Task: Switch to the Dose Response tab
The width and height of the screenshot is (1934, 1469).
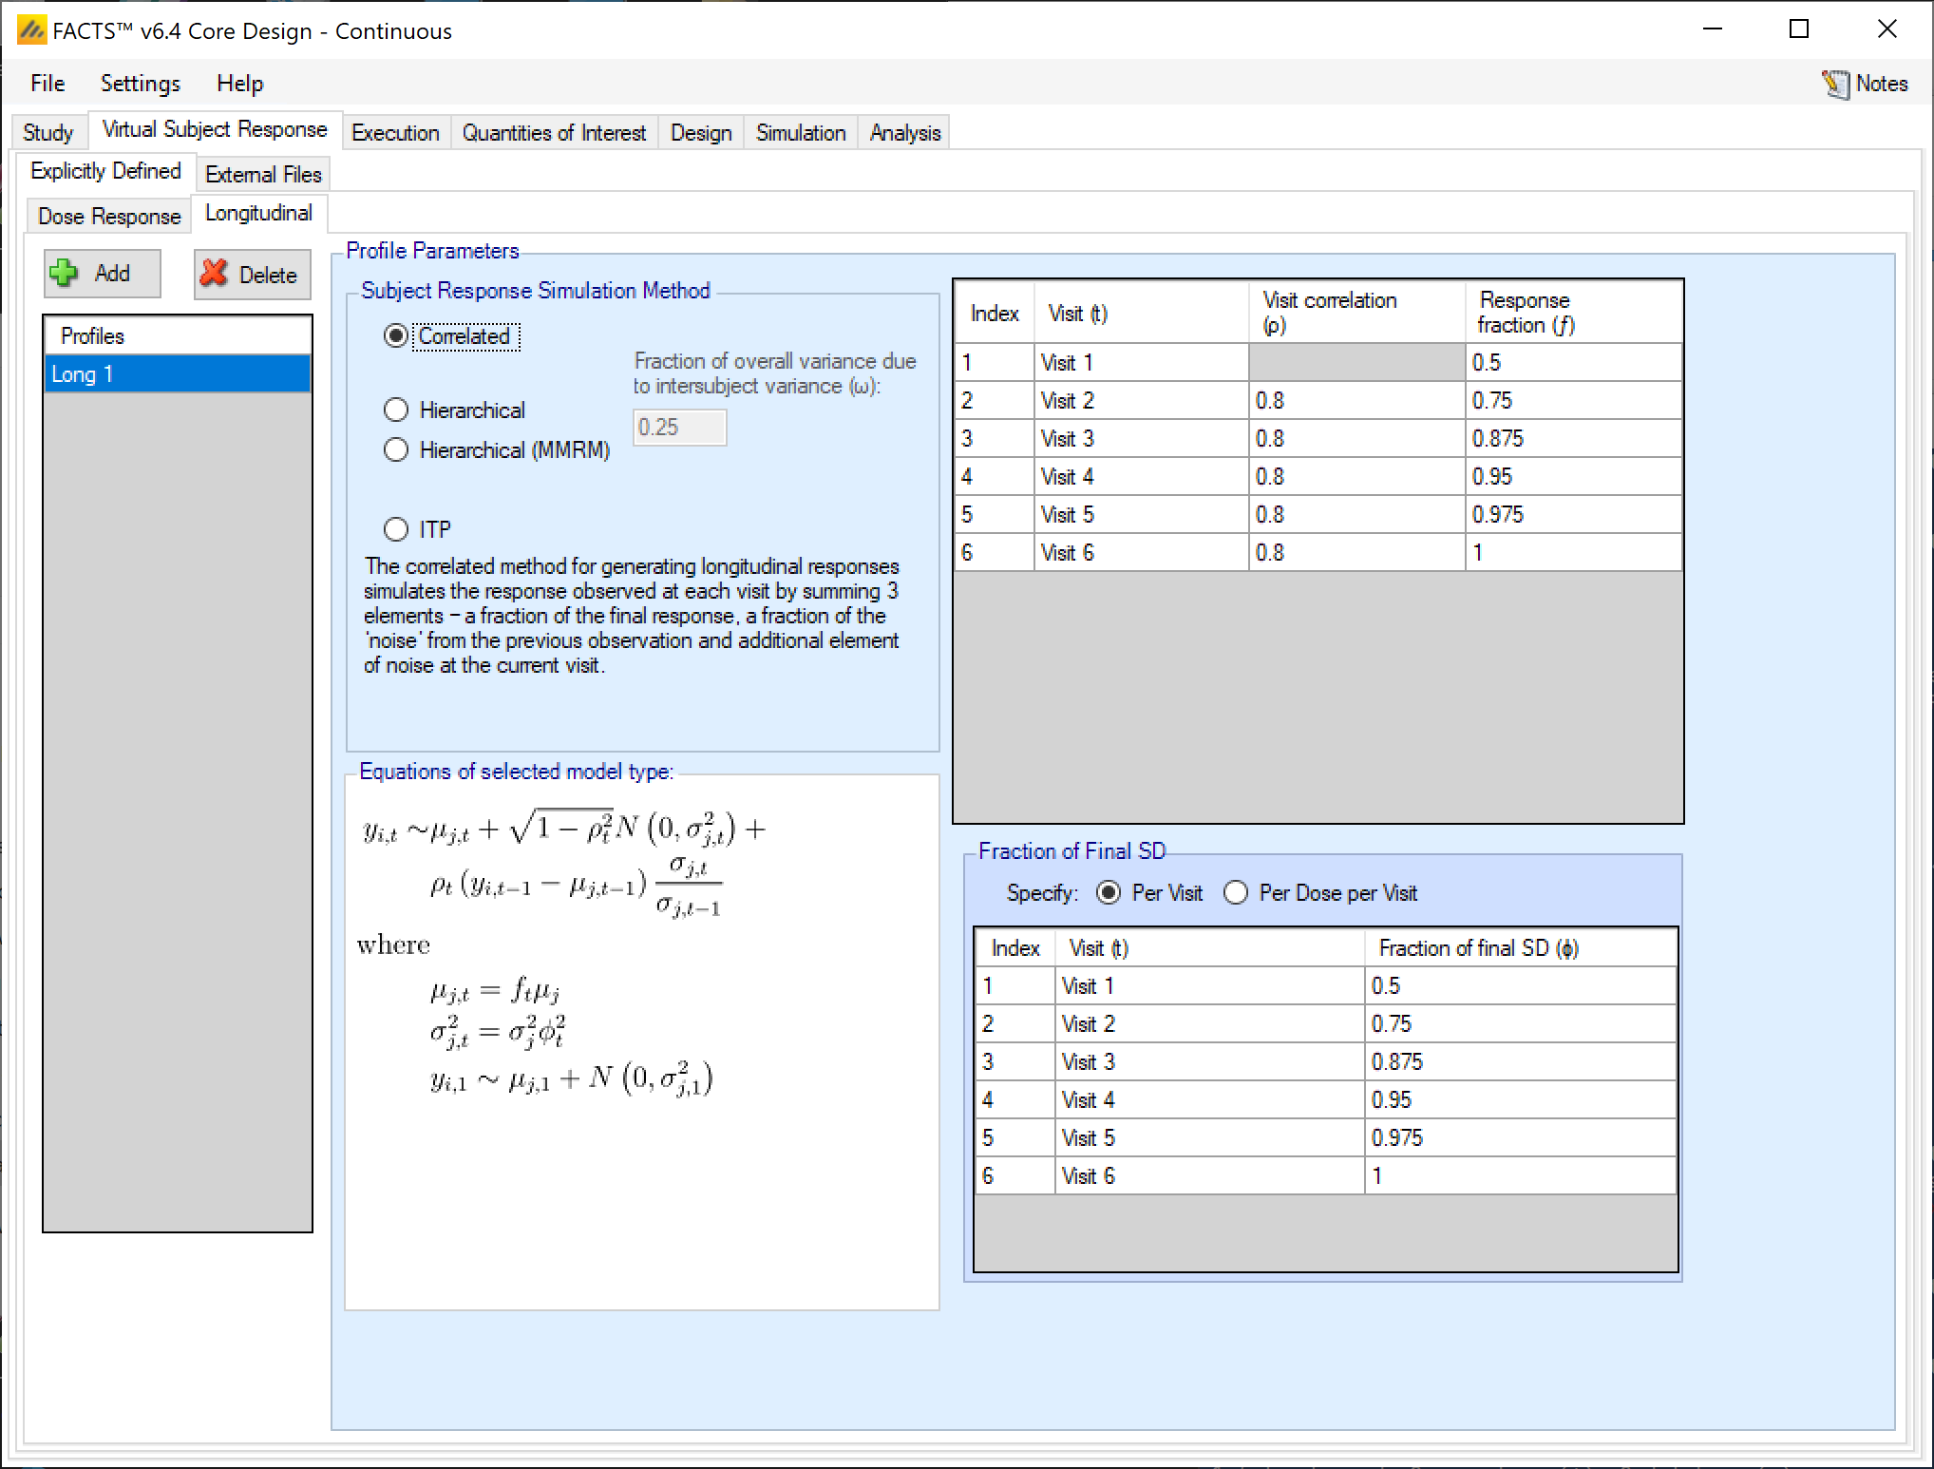Action: [109, 217]
